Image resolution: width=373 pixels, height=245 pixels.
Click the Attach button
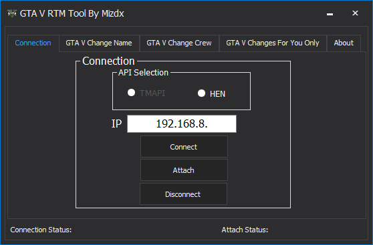click(x=184, y=170)
